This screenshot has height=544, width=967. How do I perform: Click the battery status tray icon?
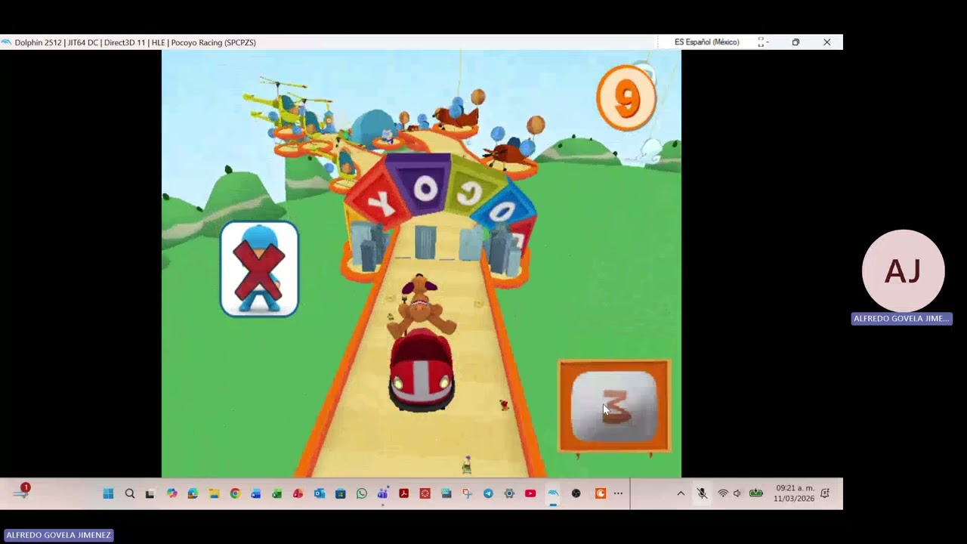(756, 493)
